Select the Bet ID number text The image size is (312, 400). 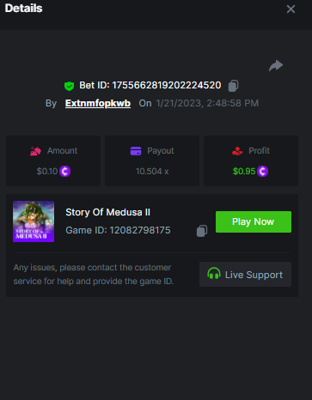pos(167,85)
